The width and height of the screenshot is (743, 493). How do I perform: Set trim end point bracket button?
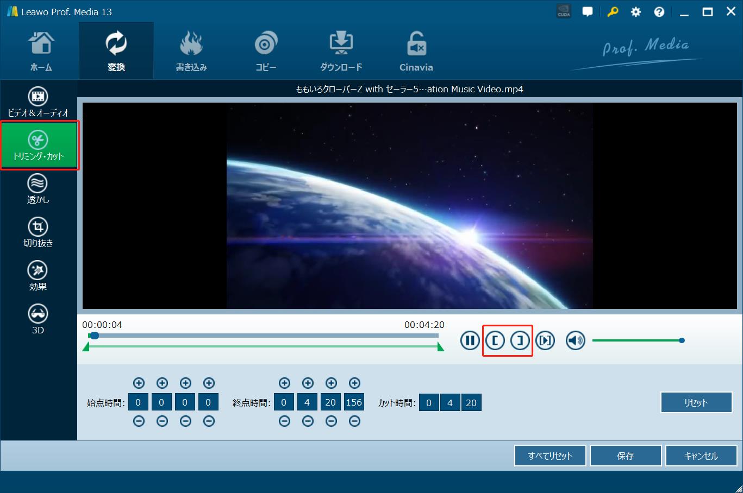point(520,340)
